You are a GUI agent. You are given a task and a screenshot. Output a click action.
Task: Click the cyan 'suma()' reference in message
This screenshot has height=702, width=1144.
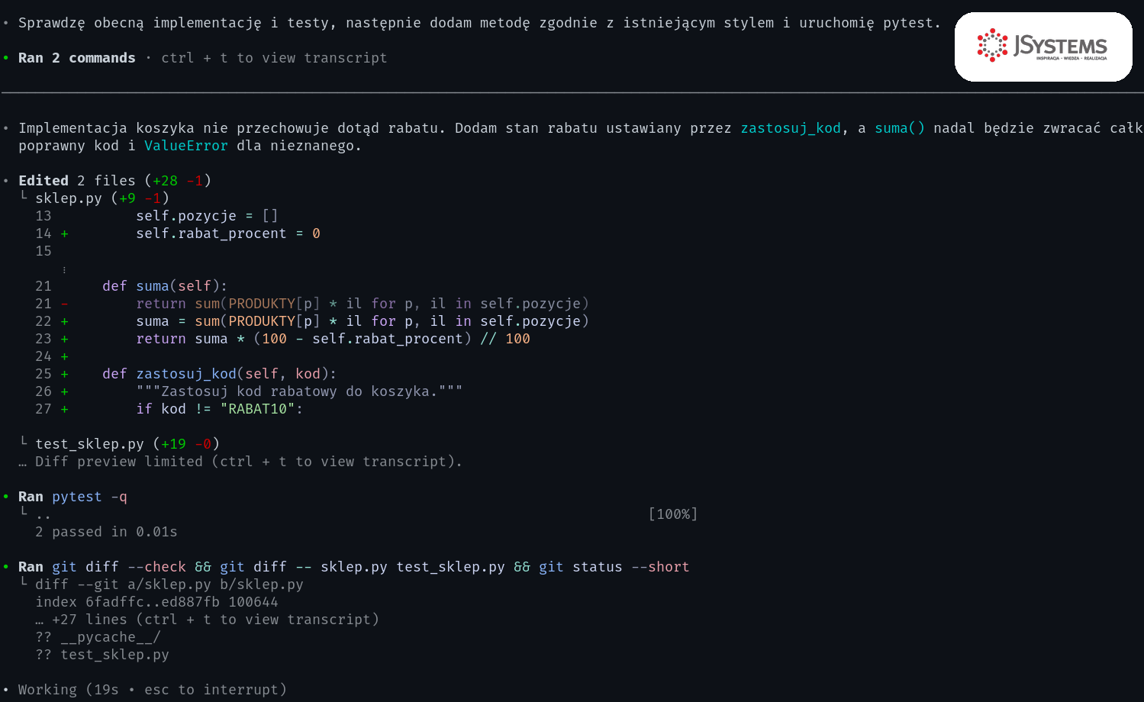(900, 128)
